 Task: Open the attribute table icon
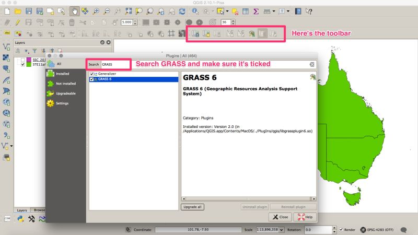(x=245, y=11)
